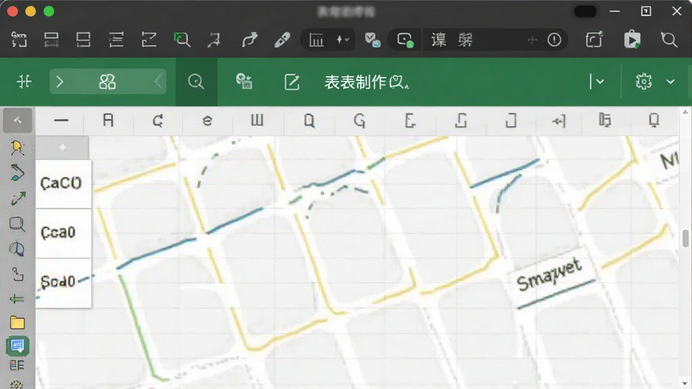
Task: Click the 表表制作 title text
Action: pyautogui.click(x=355, y=82)
